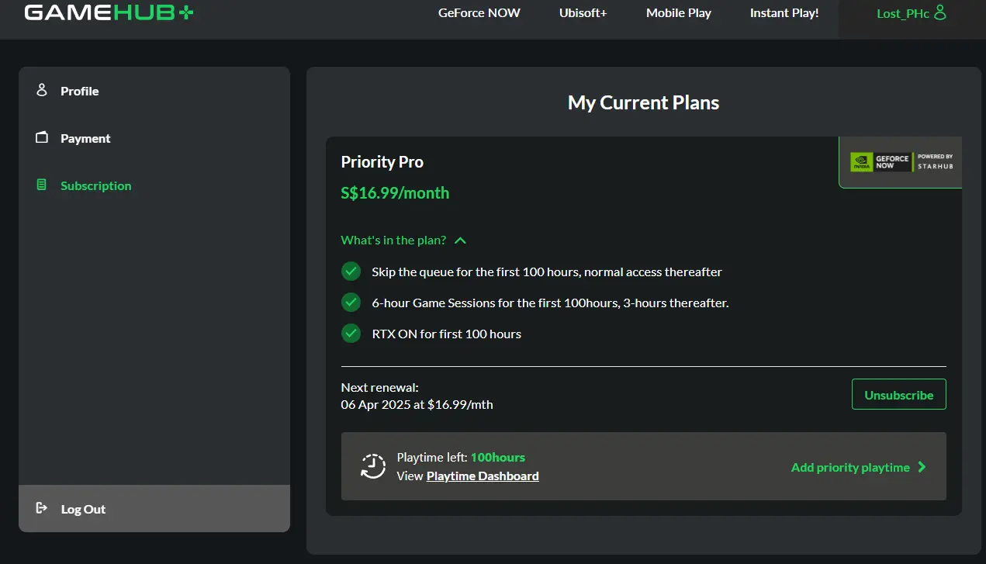Go to Mobile Play page
Viewport: 986px width, 564px height.
(678, 13)
